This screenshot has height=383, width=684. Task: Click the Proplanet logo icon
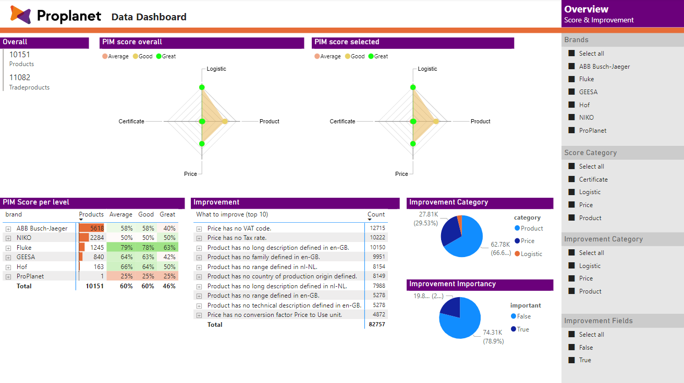point(21,15)
